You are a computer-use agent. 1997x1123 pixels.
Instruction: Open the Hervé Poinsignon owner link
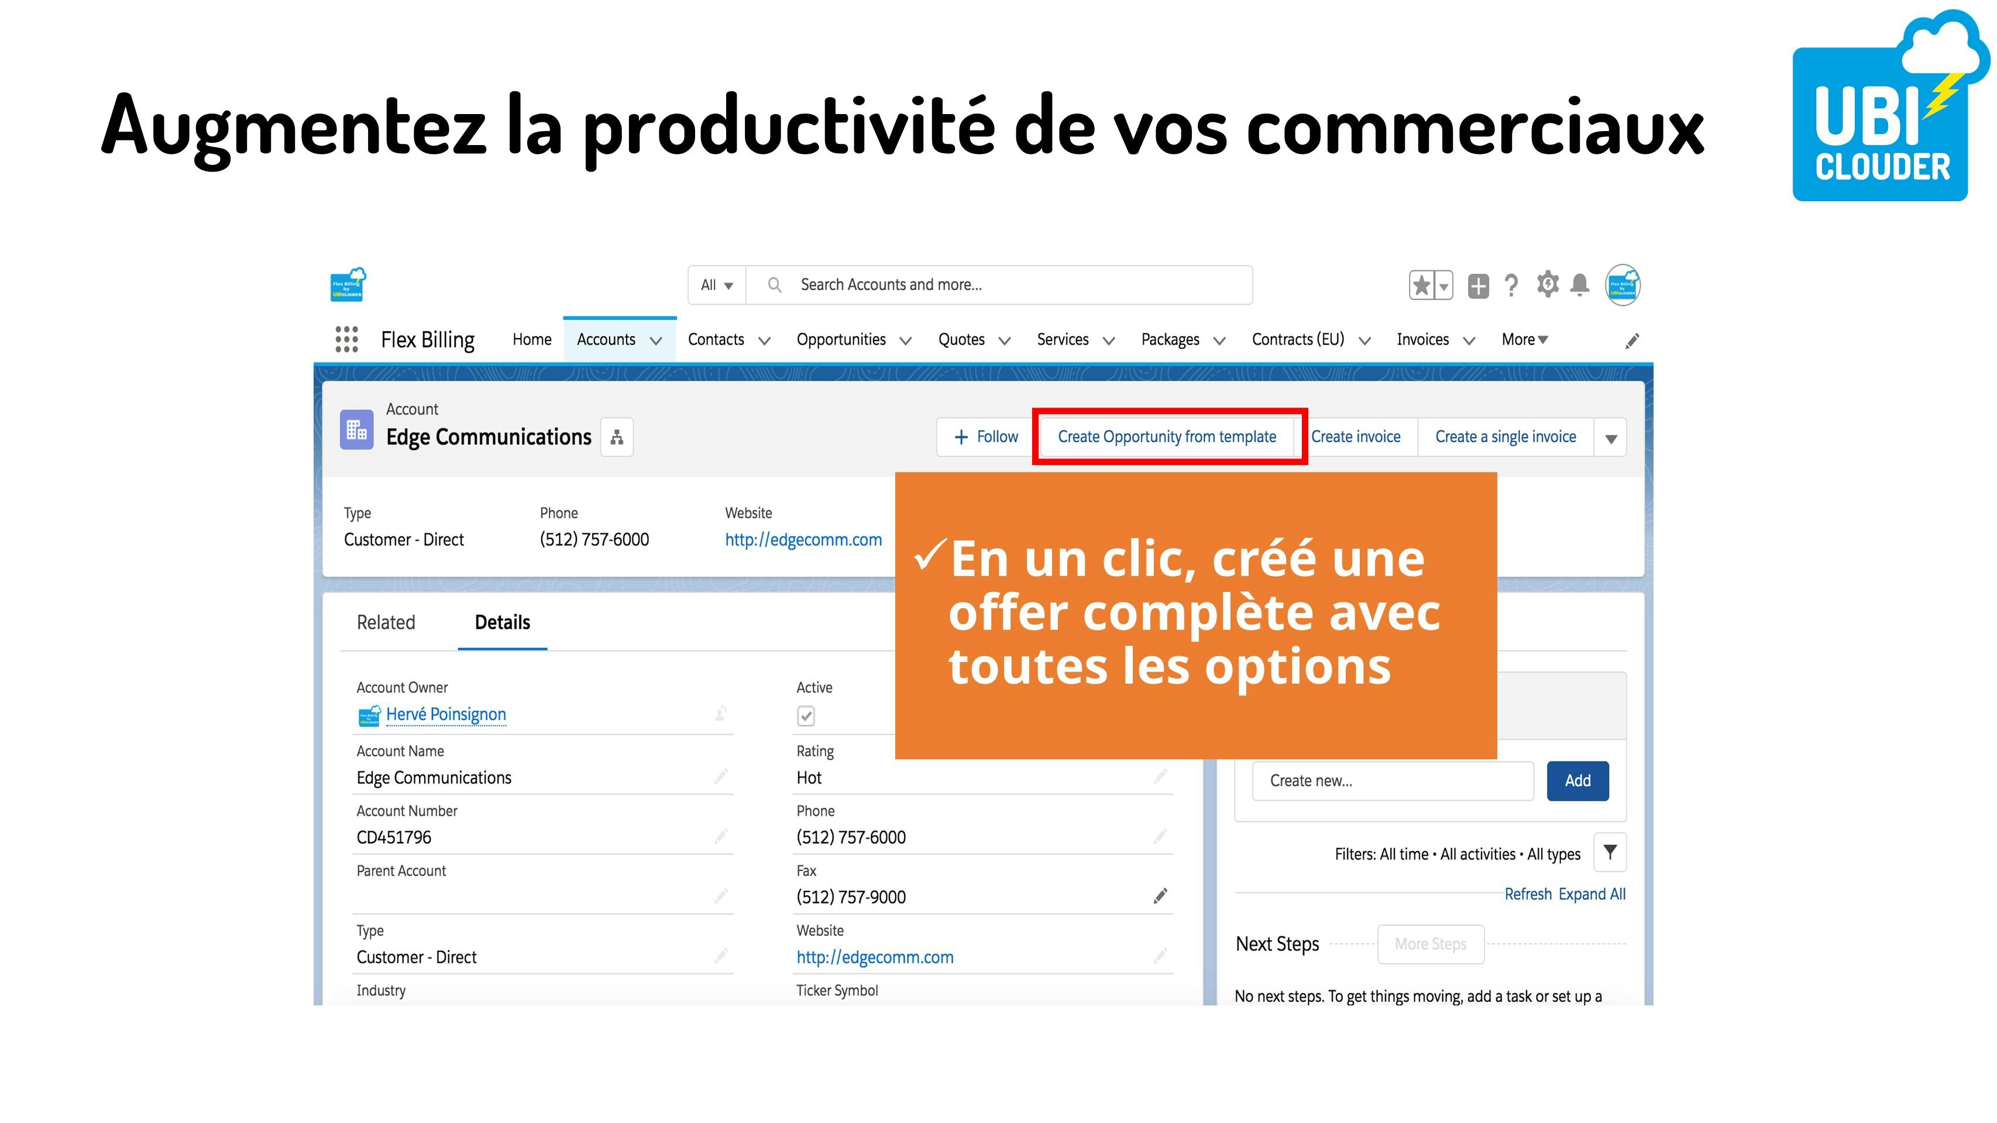(x=446, y=715)
